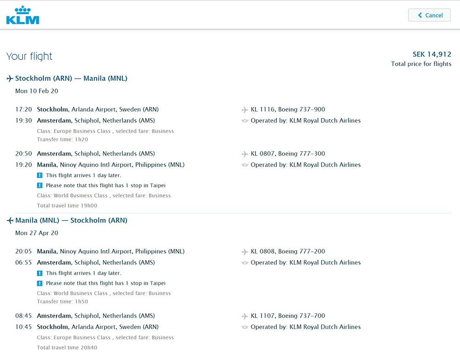Click the 20:05 row 'Manila, Ninoy Aquino Intl Airport'

click(x=110, y=251)
